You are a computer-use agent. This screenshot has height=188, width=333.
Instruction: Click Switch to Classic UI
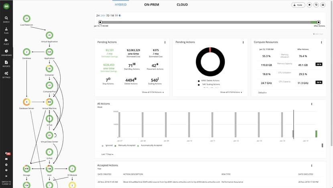[x=6, y=183]
